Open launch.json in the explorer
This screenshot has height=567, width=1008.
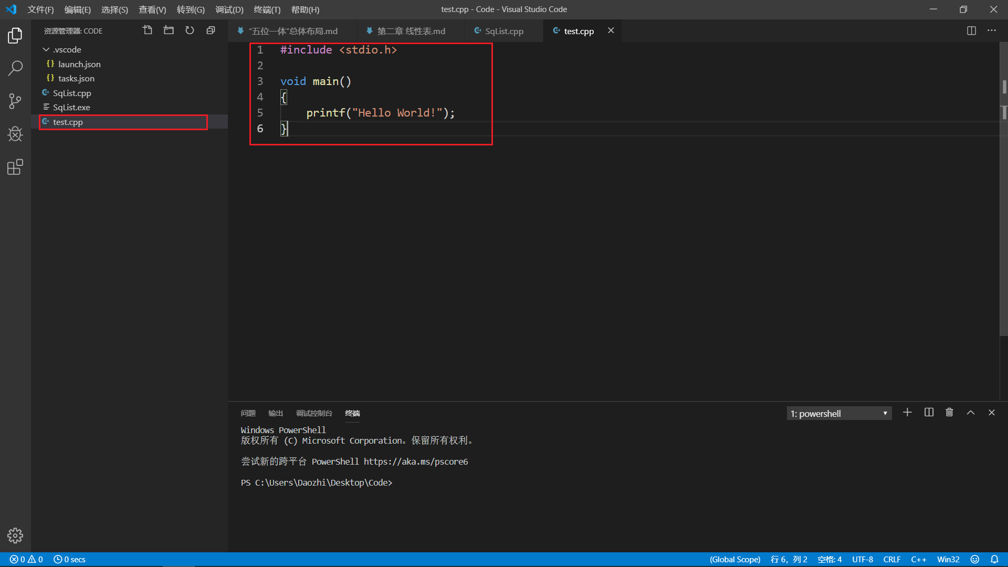point(79,64)
